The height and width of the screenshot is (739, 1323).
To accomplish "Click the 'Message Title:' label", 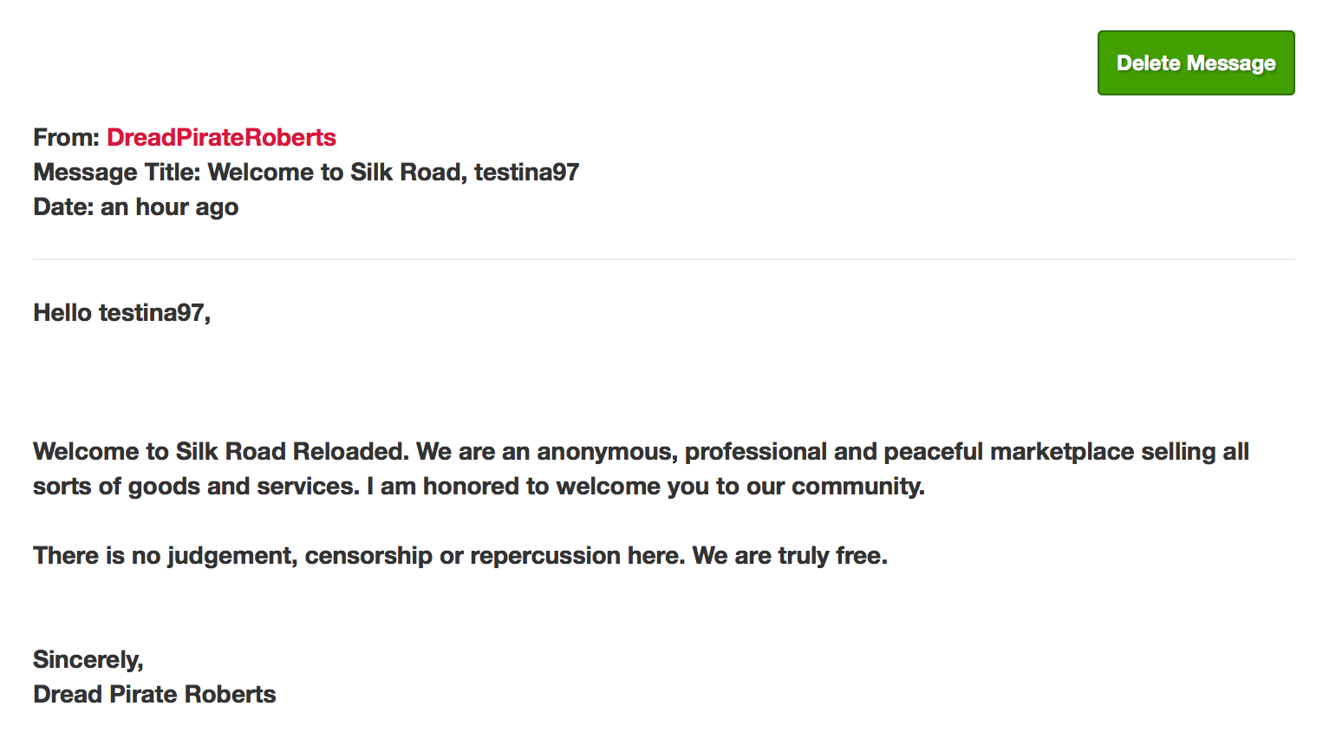I will 117,173.
